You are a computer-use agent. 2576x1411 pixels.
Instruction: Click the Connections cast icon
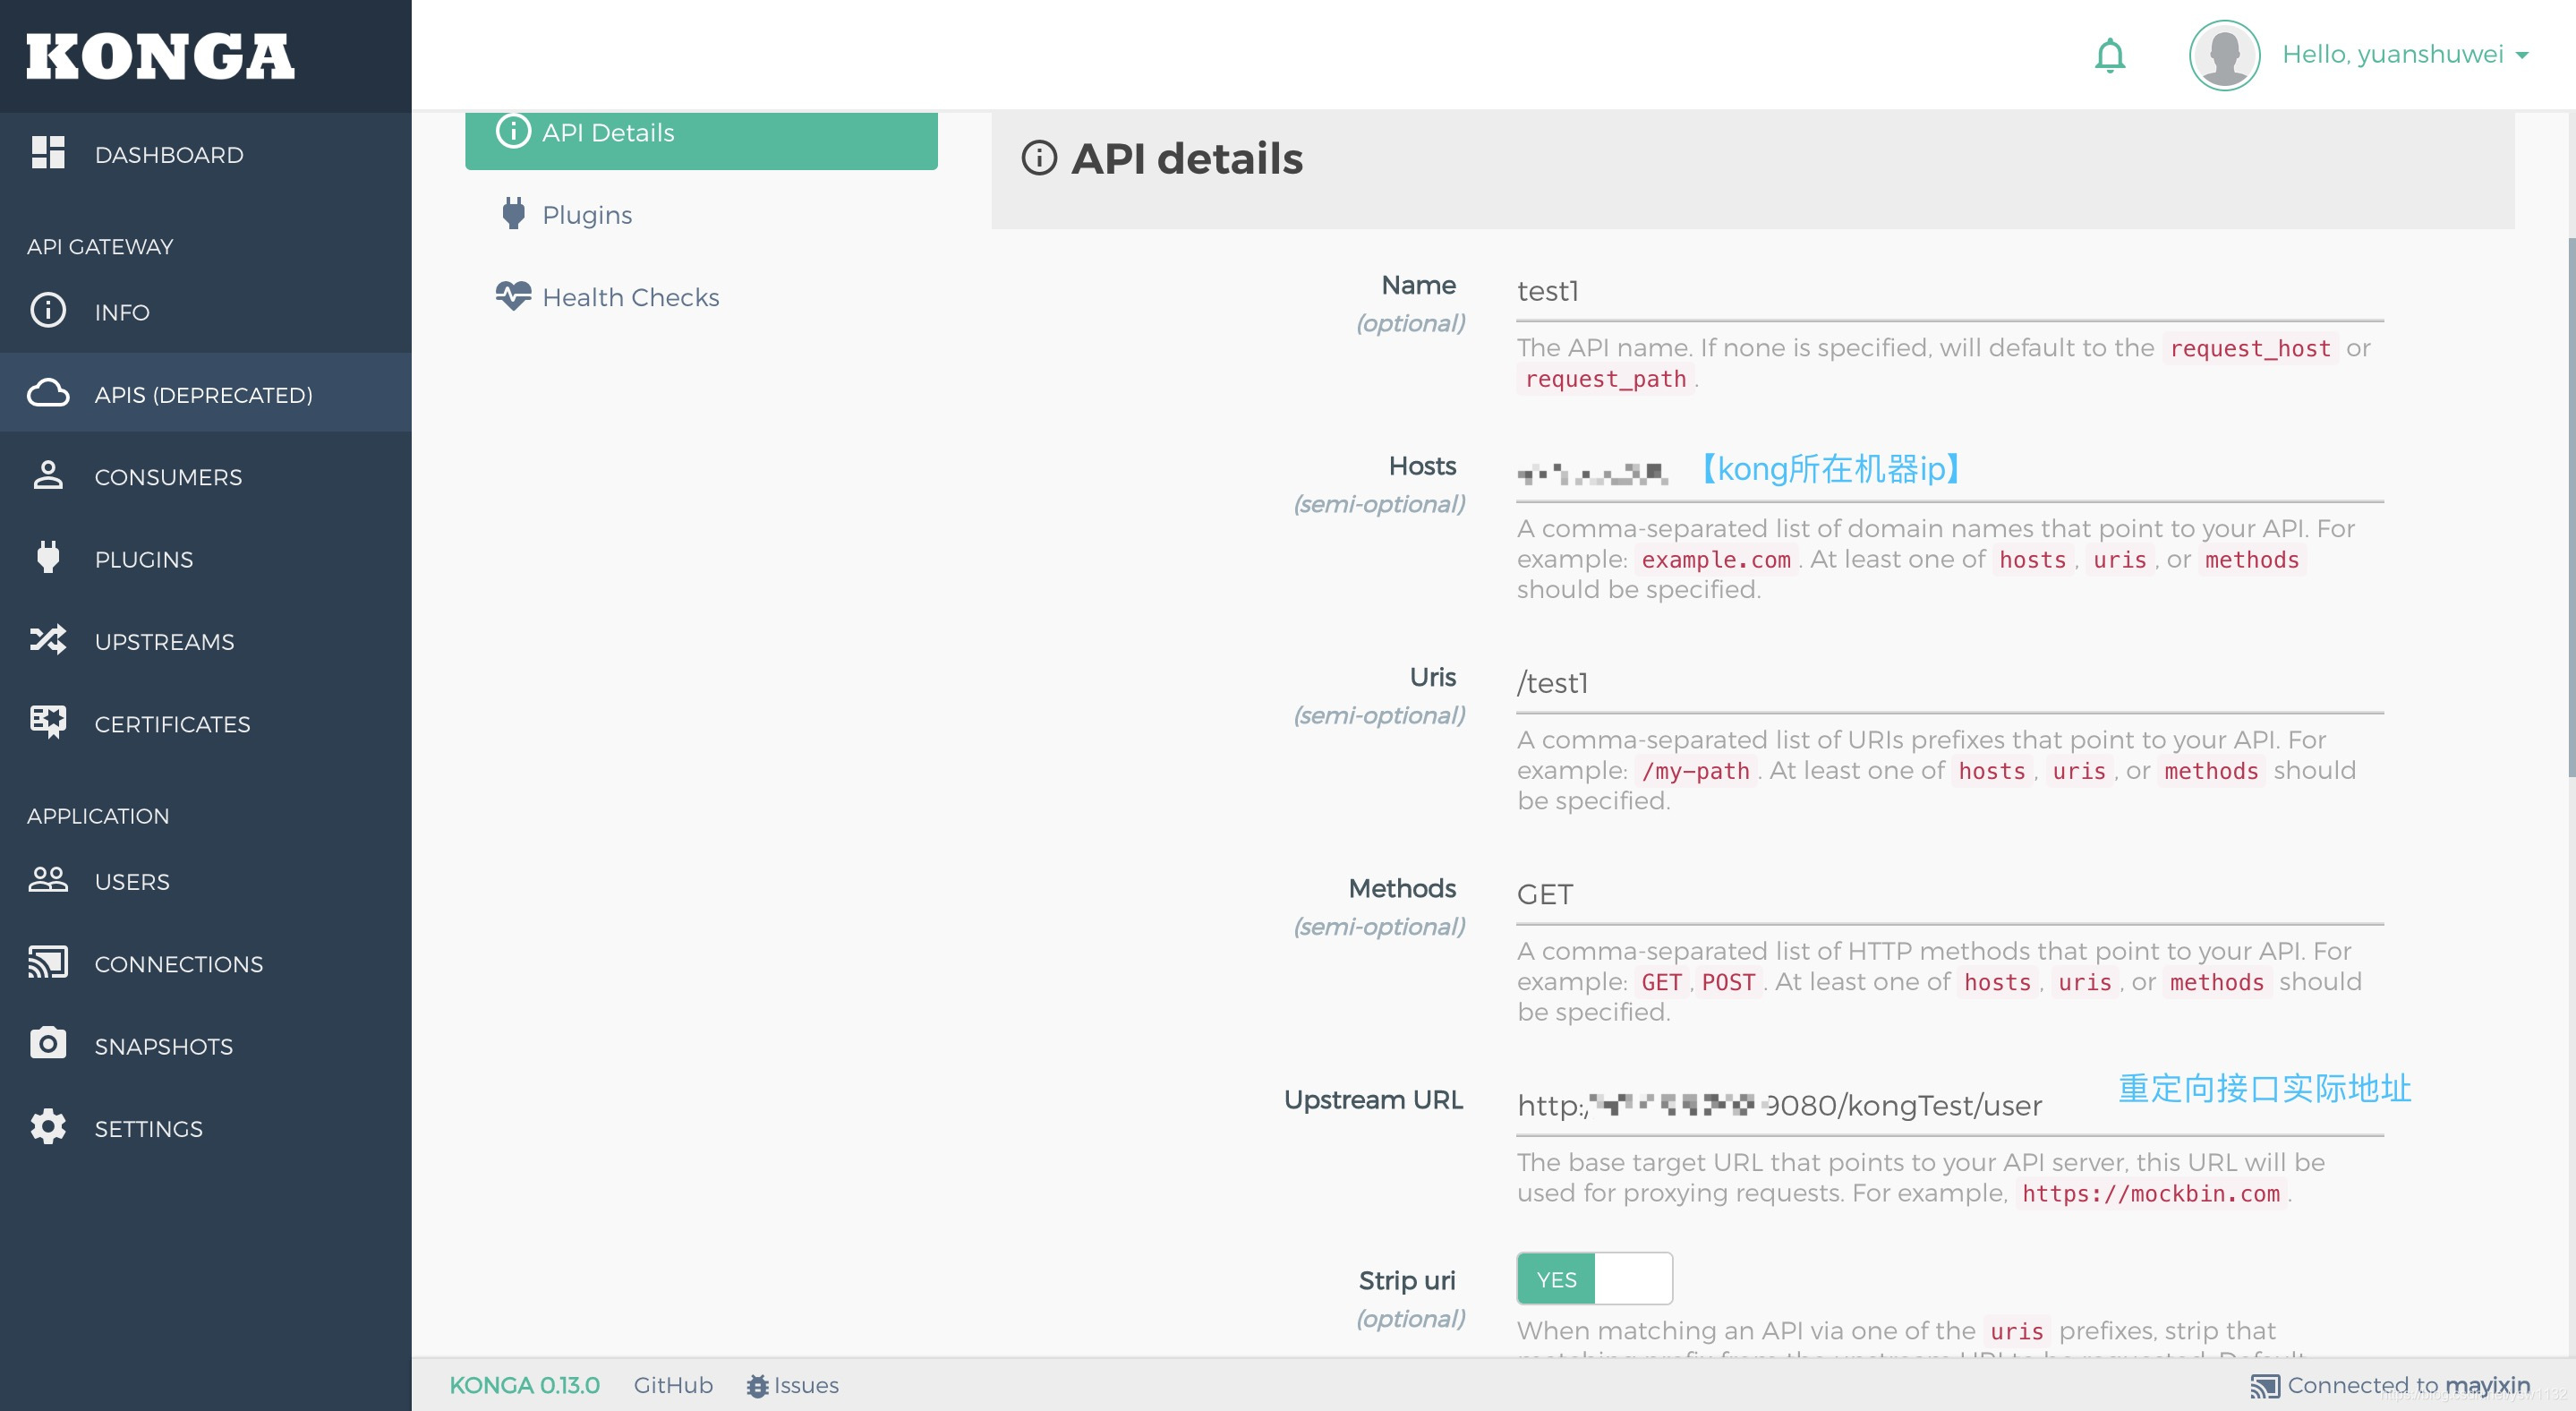click(x=48, y=962)
